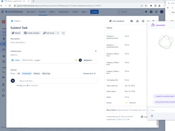Add a linked issue with plus icon
Viewport: 175px width, 131px height.
click(x=96, y=51)
